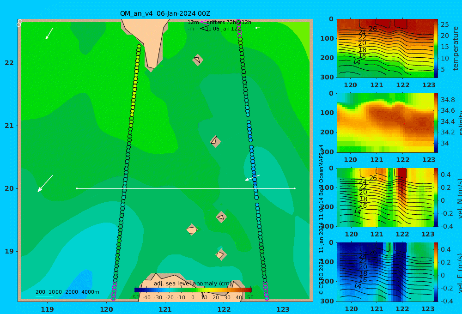Click the vel. E panel colorbar
The image size is (462, 314).
point(436,272)
